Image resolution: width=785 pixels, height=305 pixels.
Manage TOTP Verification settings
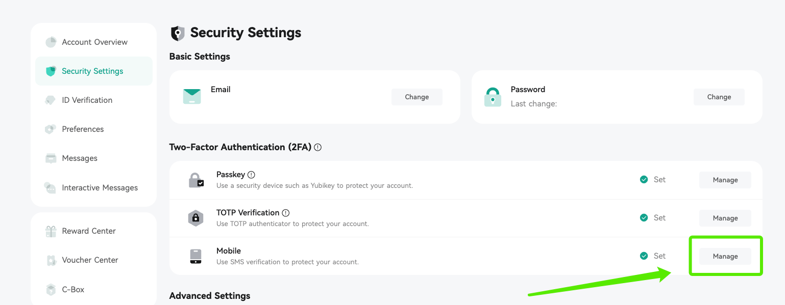coord(725,218)
